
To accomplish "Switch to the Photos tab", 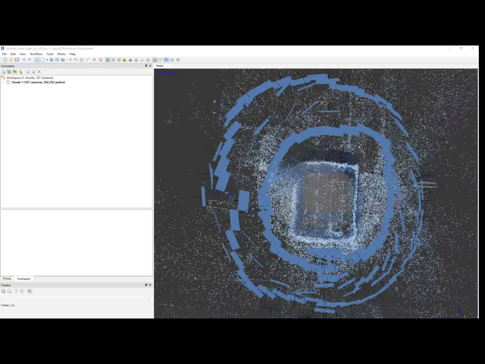I will (x=7, y=279).
